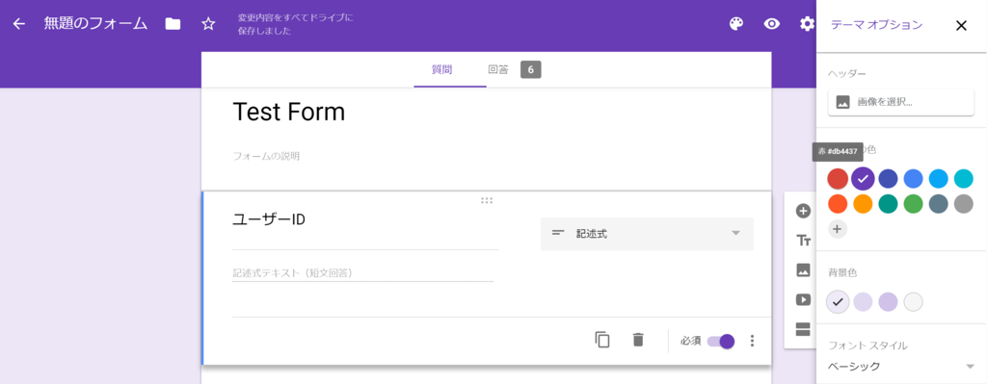The width and height of the screenshot is (987, 384).
Task: Add a section from side toolbar
Action: [803, 329]
